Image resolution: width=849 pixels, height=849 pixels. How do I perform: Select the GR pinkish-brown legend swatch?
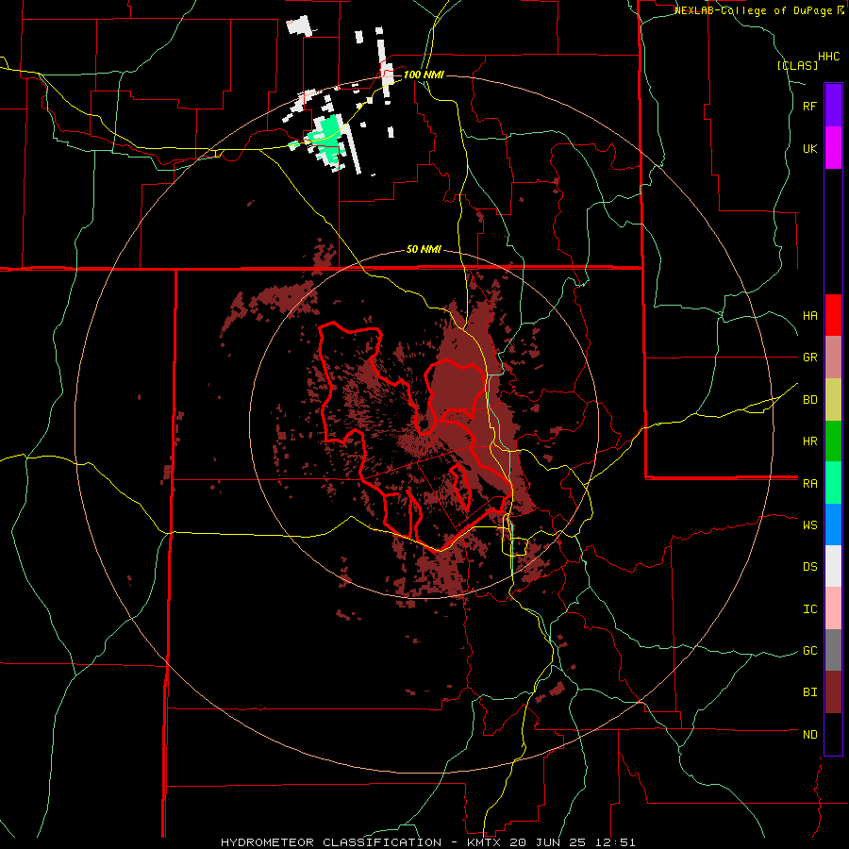pyautogui.click(x=833, y=358)
